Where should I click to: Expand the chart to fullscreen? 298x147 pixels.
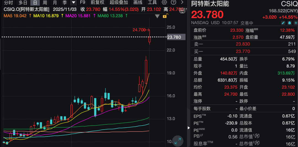(x=178, y=141)
